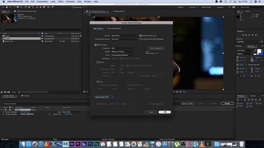
Task: Select the Clone Stamp tool
Action: pyautogui.click(x=40, y=7)
